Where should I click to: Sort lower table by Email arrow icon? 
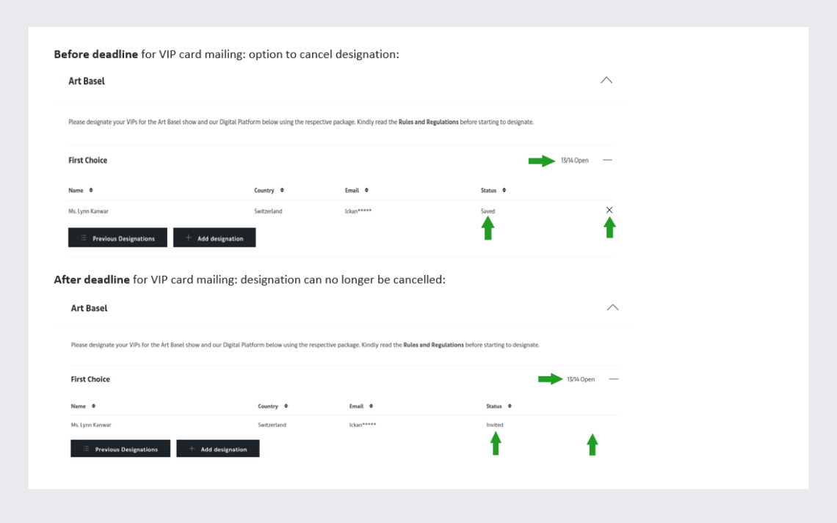[x=371, y=406]
